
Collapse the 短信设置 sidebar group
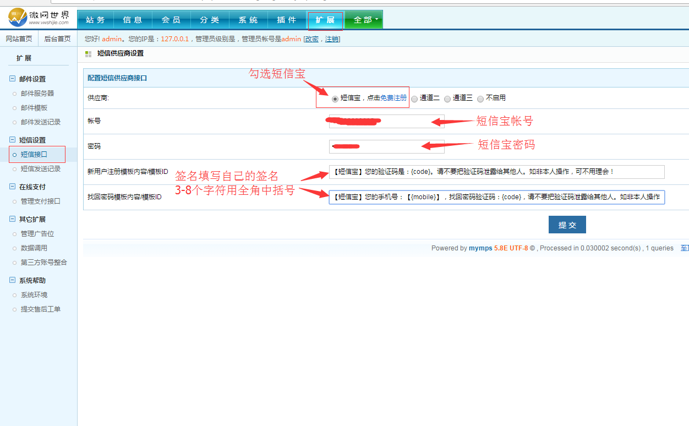(x=12, y=140)
